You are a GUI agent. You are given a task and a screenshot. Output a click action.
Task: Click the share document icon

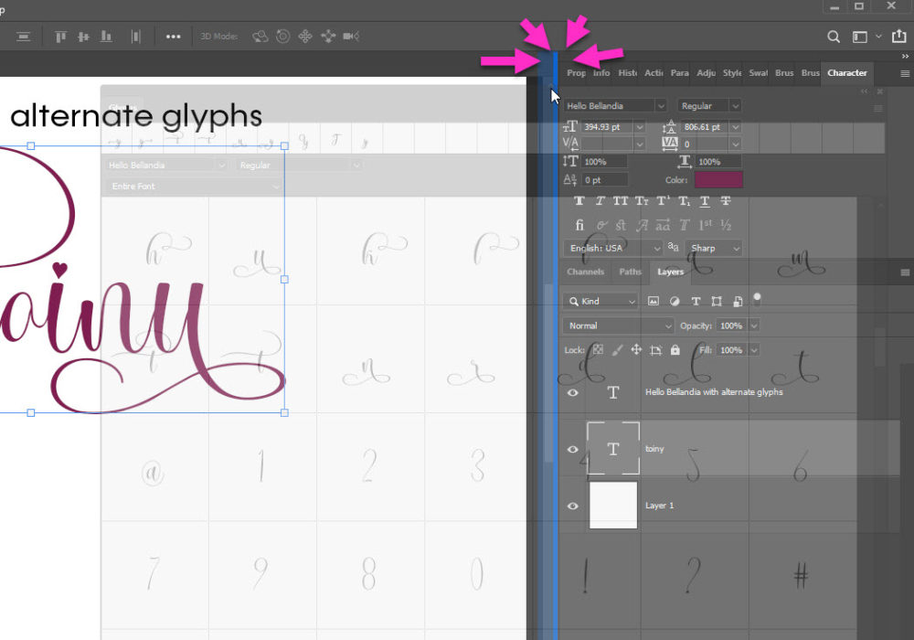(898, 37)
